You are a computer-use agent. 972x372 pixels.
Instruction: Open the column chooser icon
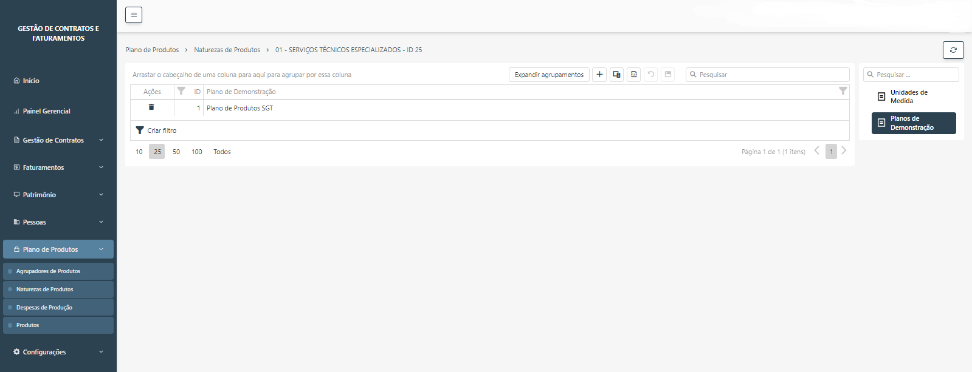pyautogui.click(x=616, y=75)
